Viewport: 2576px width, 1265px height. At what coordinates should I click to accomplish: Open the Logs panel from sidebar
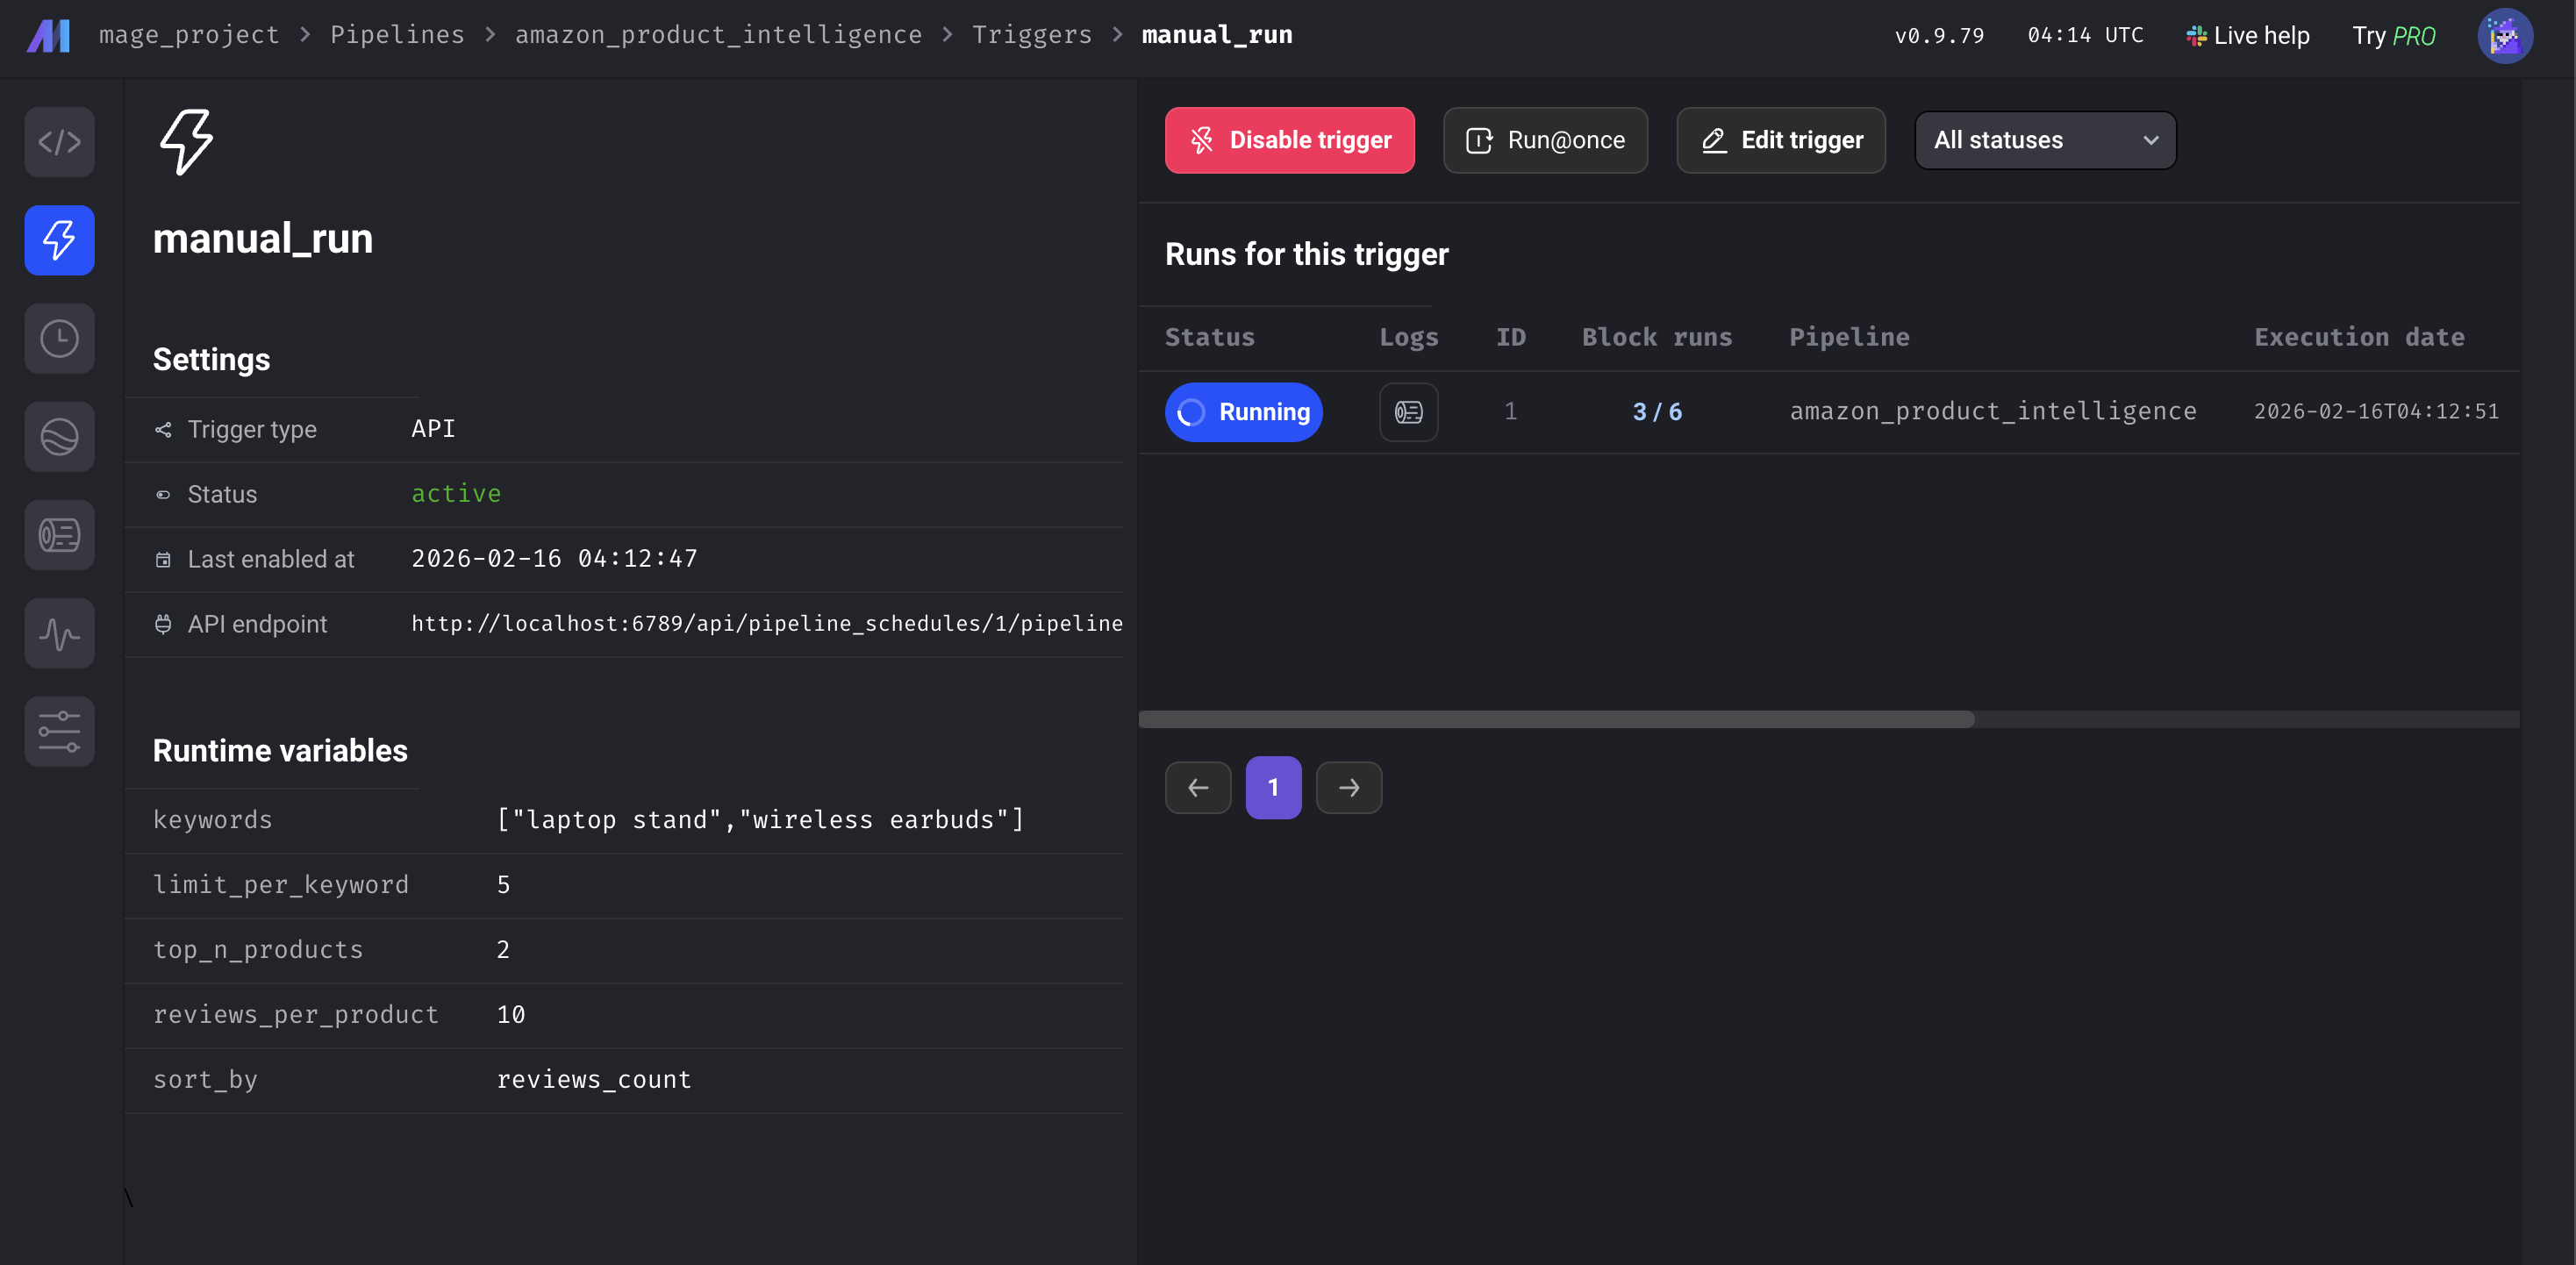tap(59, 534)
